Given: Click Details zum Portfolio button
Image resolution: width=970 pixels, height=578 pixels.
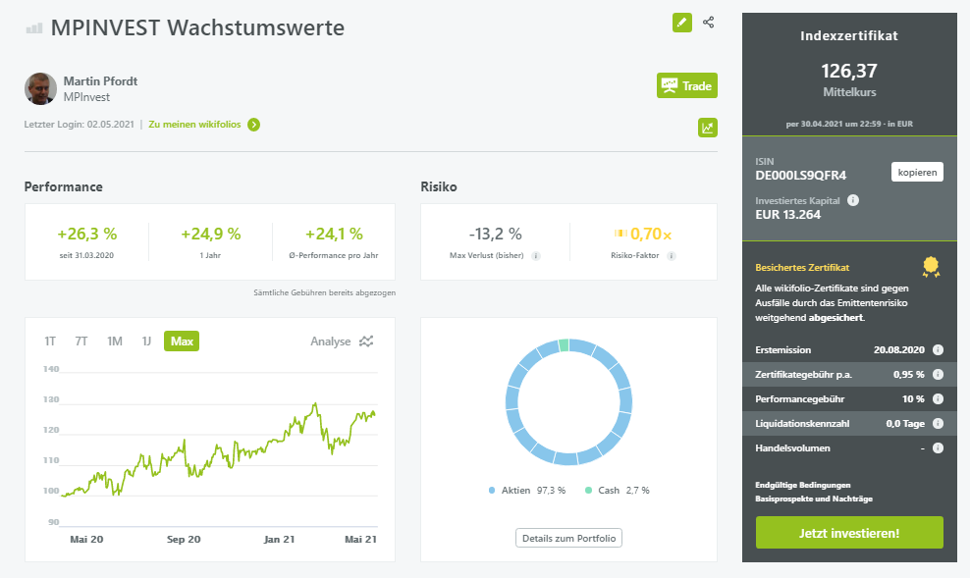Looking at the screenshot, I should click(568, 539).
